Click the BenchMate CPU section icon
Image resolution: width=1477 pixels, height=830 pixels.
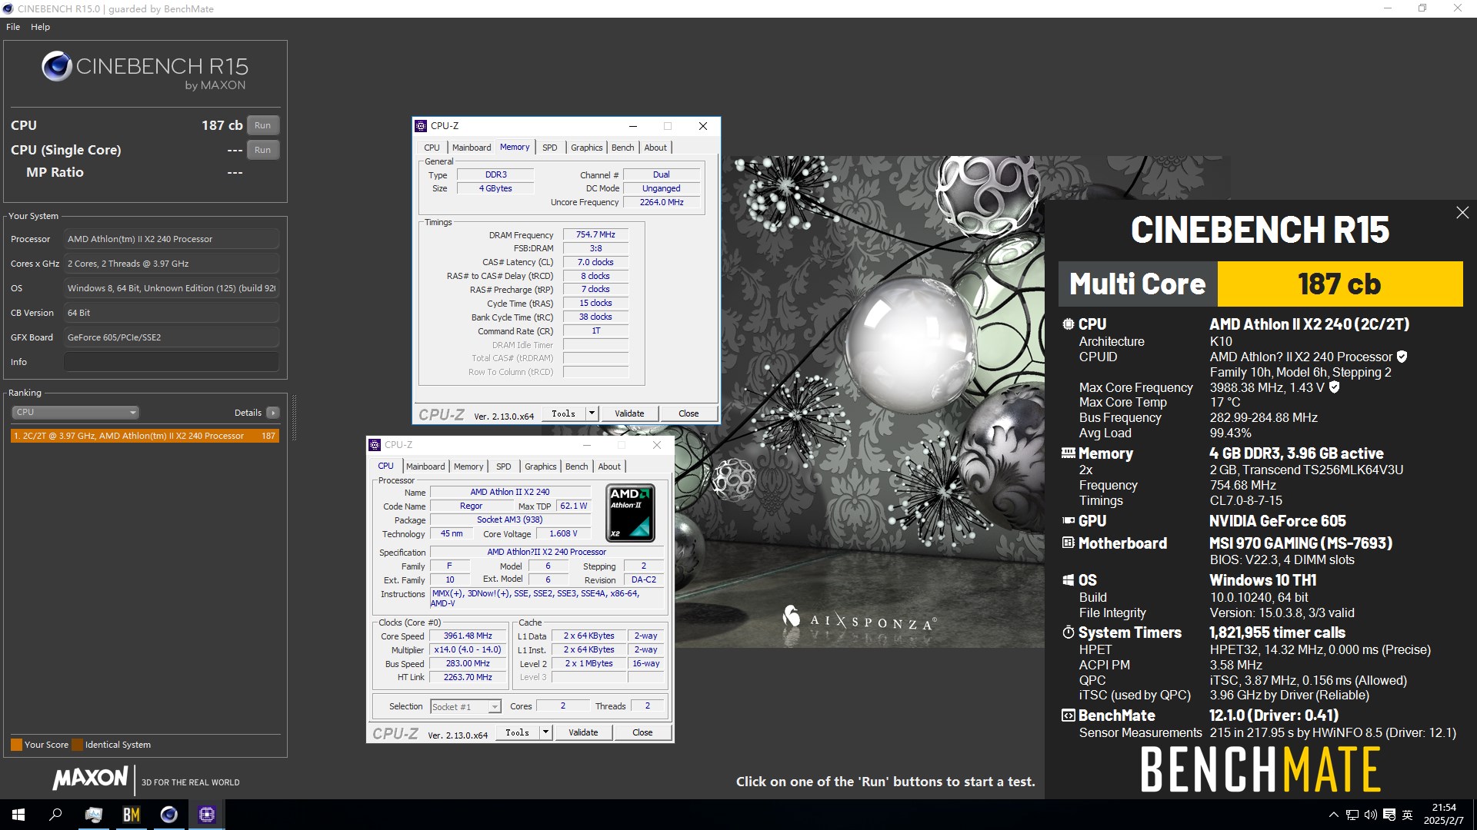1069,324
